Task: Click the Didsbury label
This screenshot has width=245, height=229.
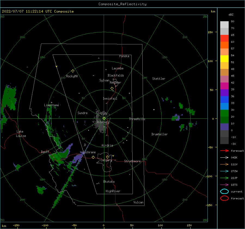Action: click(103, 122)
